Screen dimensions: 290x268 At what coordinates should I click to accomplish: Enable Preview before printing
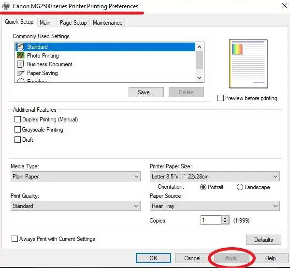coord(220,98)
